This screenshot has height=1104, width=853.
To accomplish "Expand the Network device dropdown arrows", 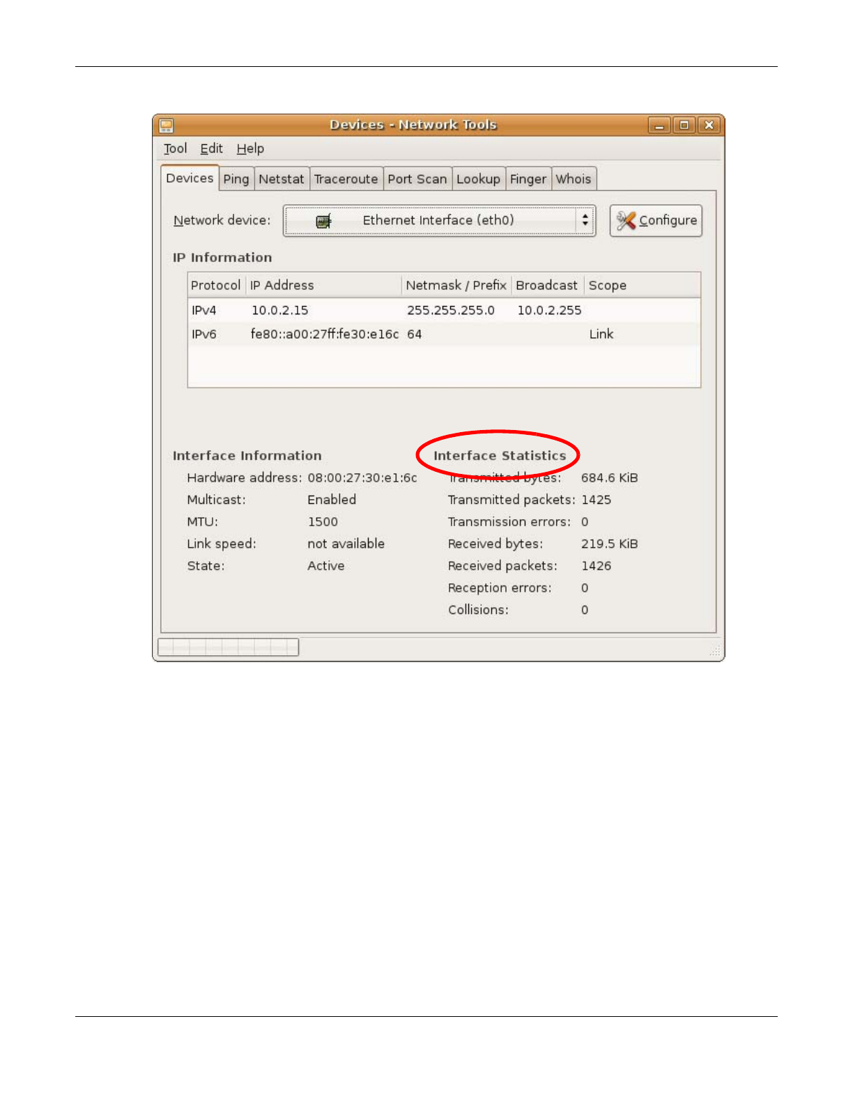I will pyautogui.click(x=585, y=221).
